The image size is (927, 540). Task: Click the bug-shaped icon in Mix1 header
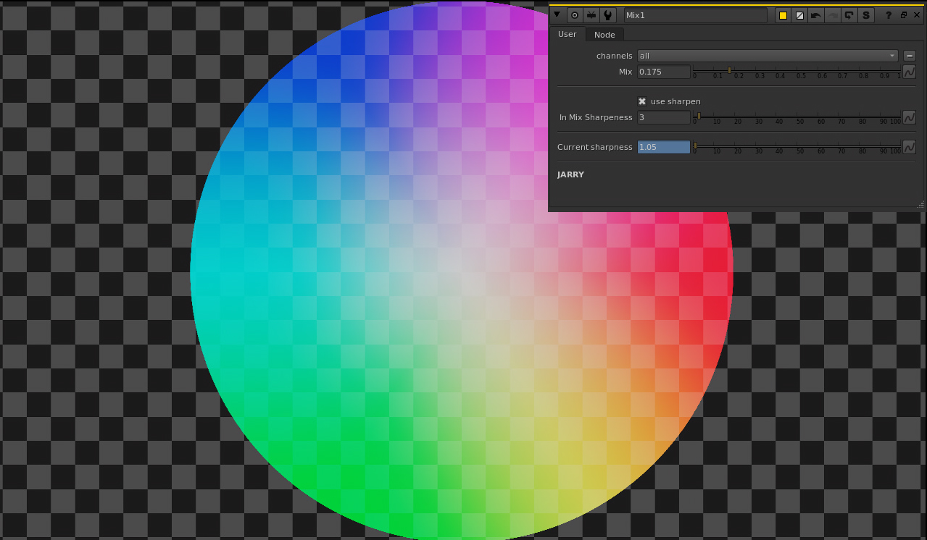click(591, 15)
